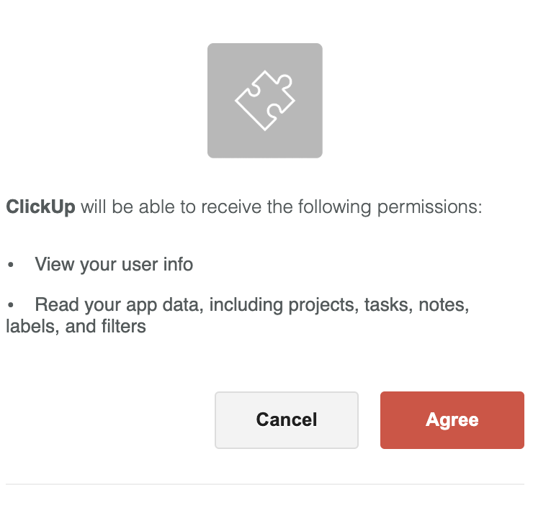Viewport: 533px width, 508px height.
Task: Click the white puzzle outline inside the tile
Action: tap(265, 101)
